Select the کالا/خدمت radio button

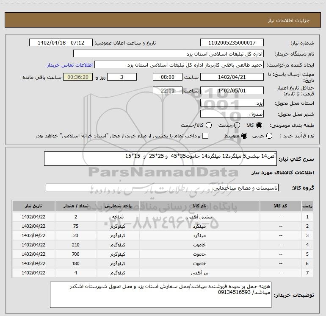coord(209,125)
